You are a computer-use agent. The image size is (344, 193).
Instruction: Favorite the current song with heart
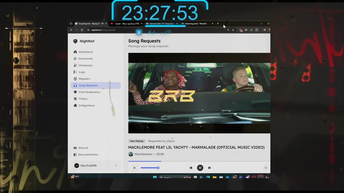(266, 168)
